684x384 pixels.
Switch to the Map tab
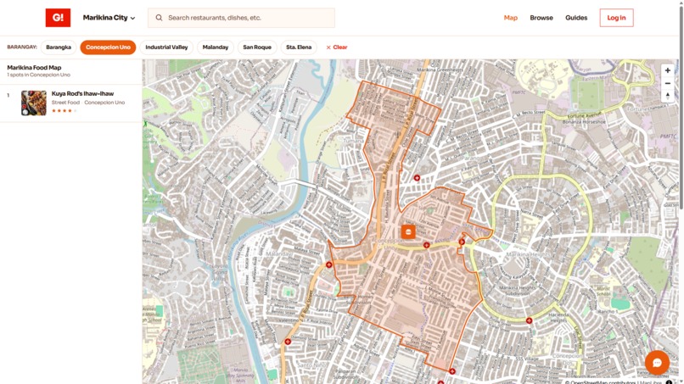point(510,18)
